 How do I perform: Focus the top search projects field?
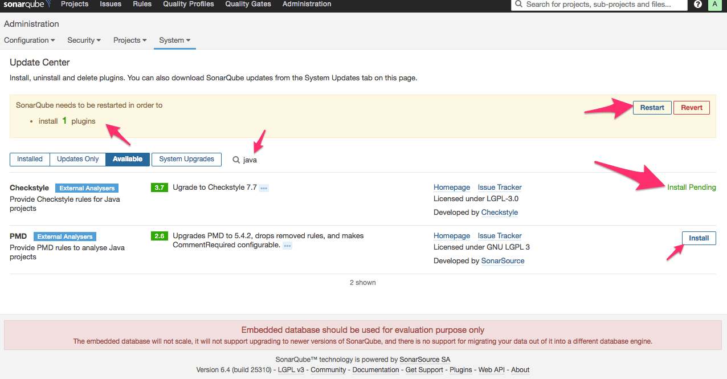click(x=599, y=4)
